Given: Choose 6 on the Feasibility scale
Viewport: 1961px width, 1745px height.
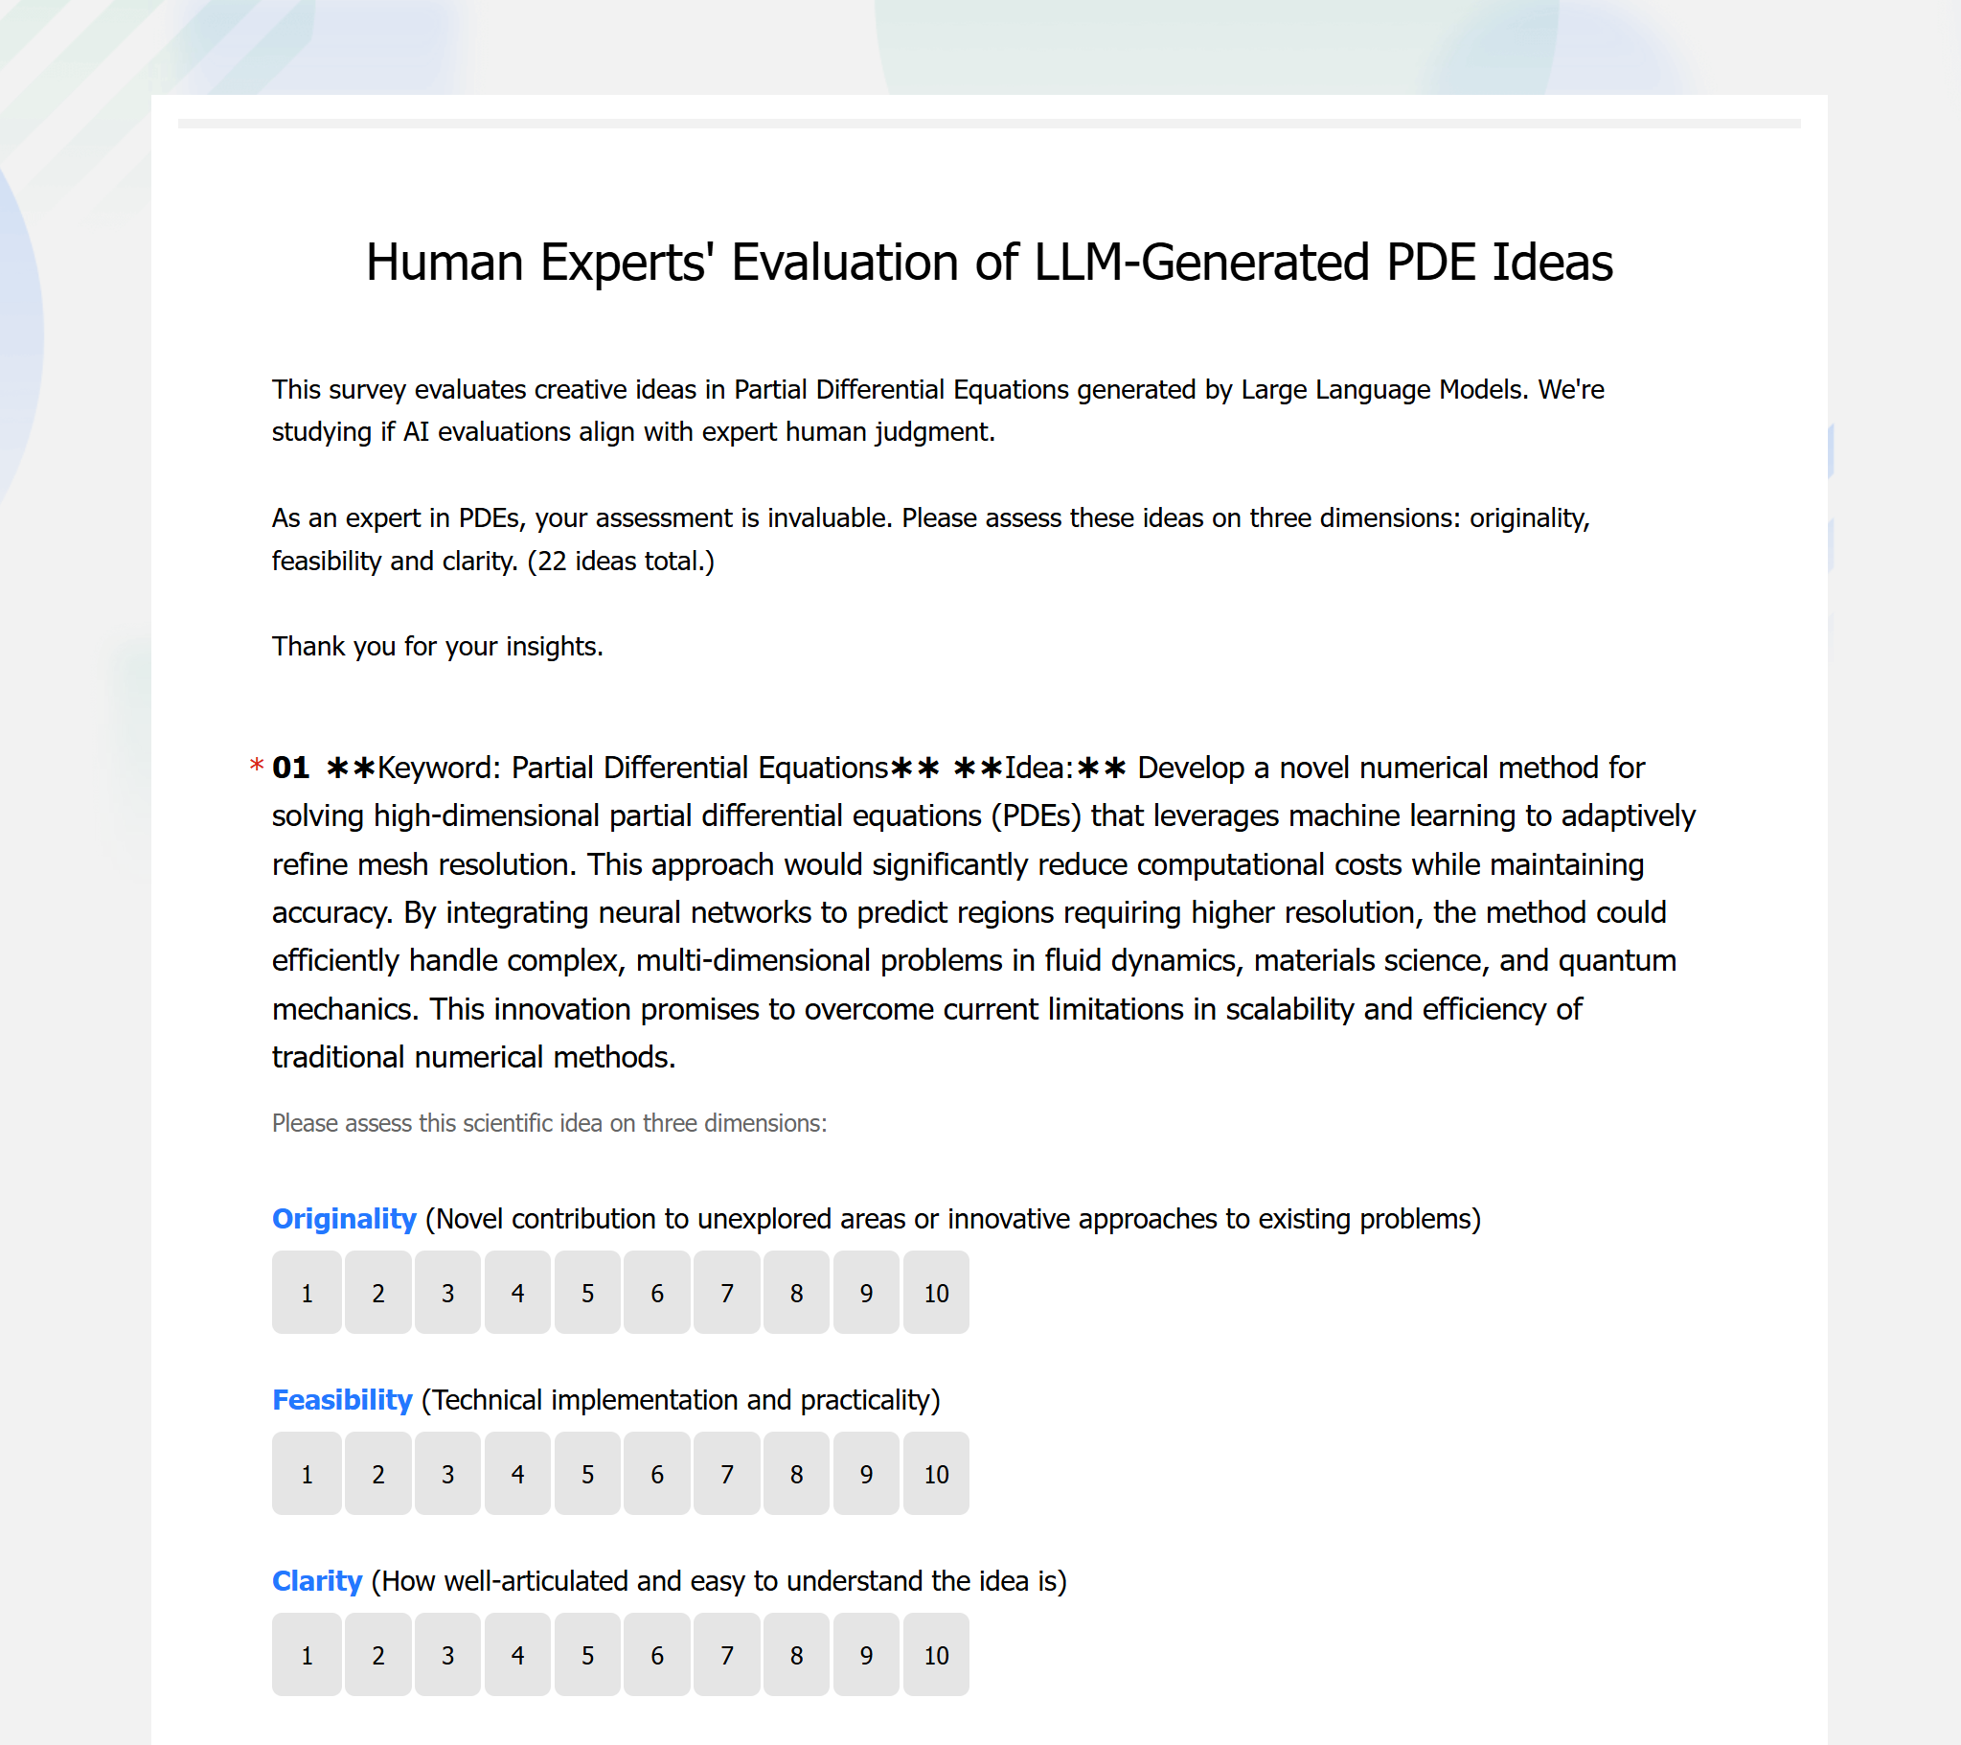Looking at the screenshot, I should [x=657, y=1474].
